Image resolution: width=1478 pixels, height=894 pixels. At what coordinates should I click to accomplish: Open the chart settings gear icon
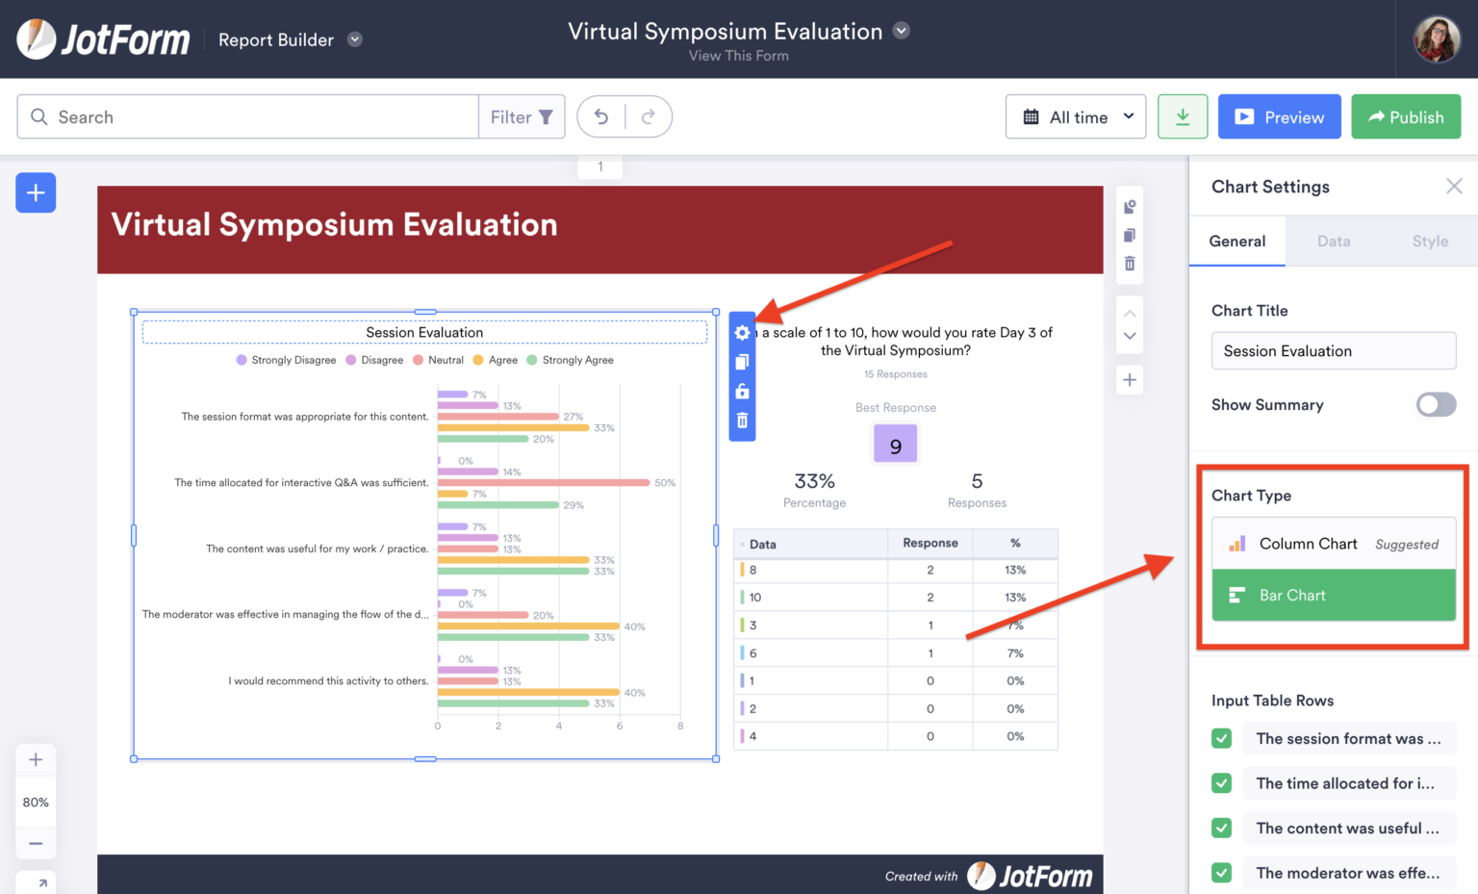(741, 332)
